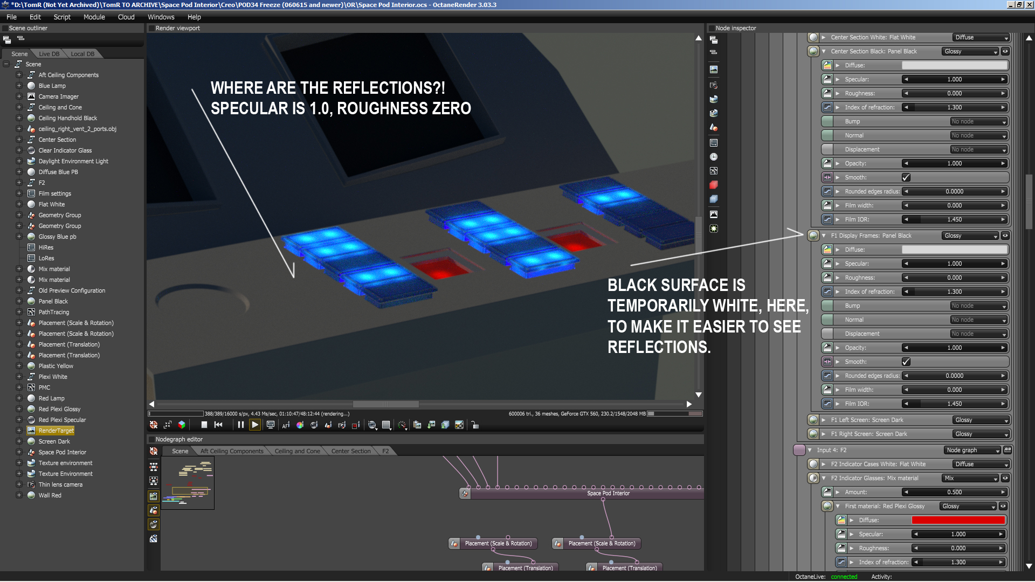Open the Input 4 Node graph dropdown
The width and height of the screenshot is (1035, 582).
coord(972,451)
